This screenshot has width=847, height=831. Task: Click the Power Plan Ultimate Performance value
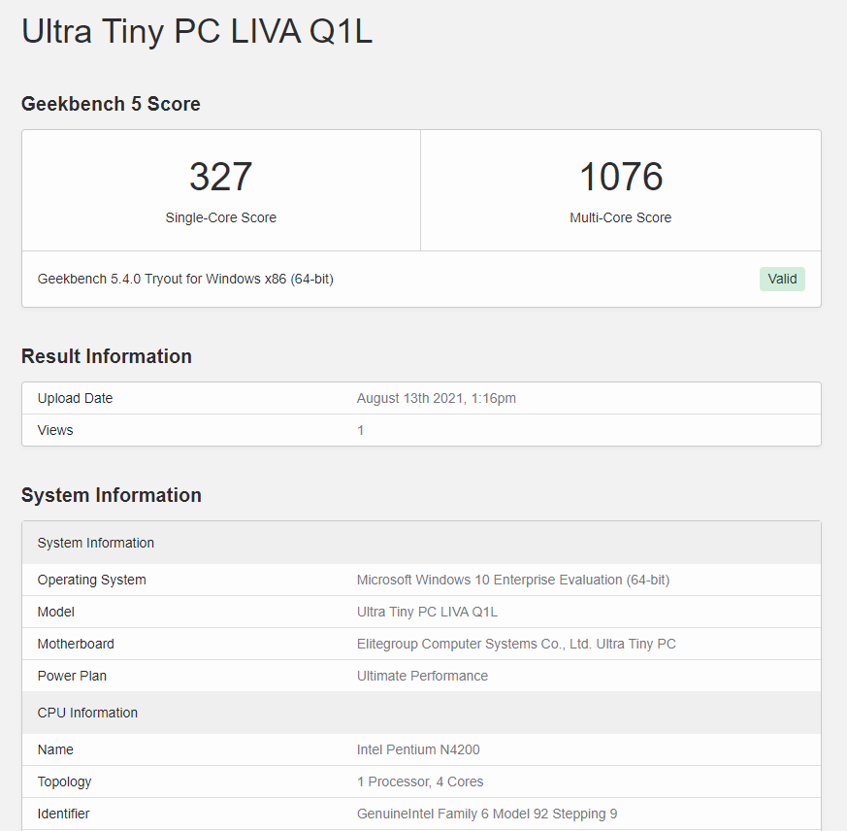[422, 676]
